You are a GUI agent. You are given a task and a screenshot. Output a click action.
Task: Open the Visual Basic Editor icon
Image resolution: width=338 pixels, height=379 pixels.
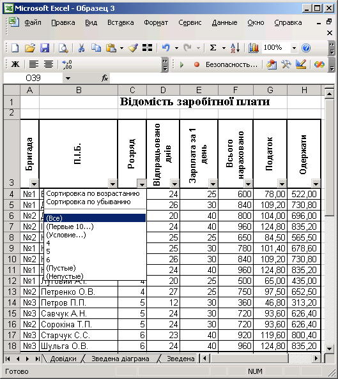[272, 64]
